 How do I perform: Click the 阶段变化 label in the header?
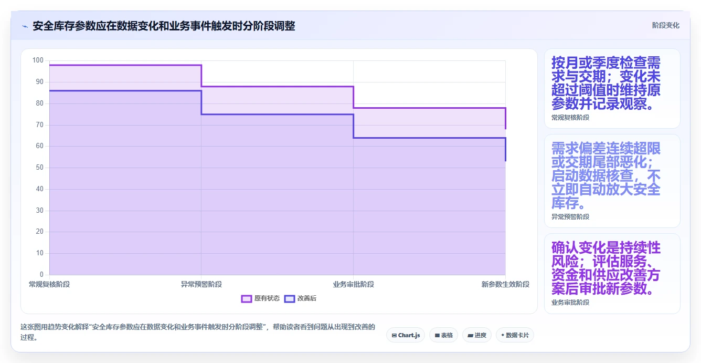click(x=665, y=25)
